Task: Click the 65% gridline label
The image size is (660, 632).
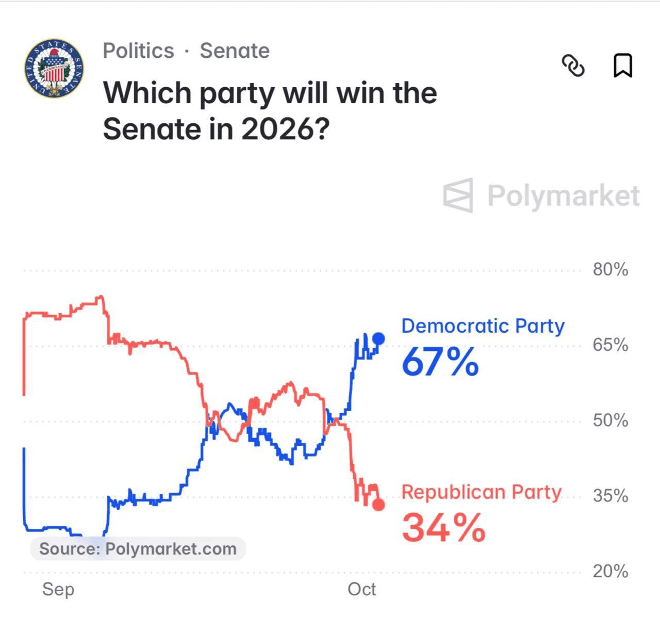Action: (610, 345)
